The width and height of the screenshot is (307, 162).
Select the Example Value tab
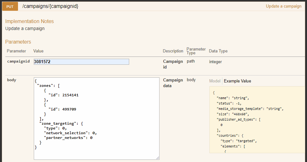point(237,81)
